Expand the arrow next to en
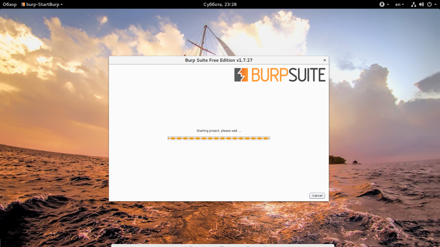This screenshot has height=247, width=440. click(403, 4)
